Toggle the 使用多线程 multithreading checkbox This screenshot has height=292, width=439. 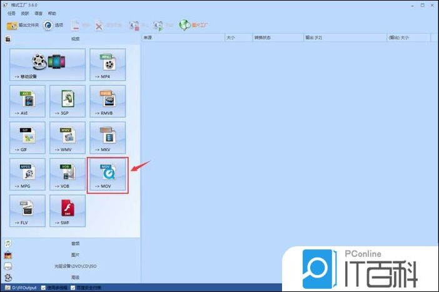[x=43, y=288]
